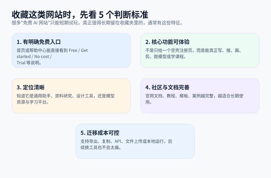Click the text "Trial 等说明。"

[x=29, y=62]
